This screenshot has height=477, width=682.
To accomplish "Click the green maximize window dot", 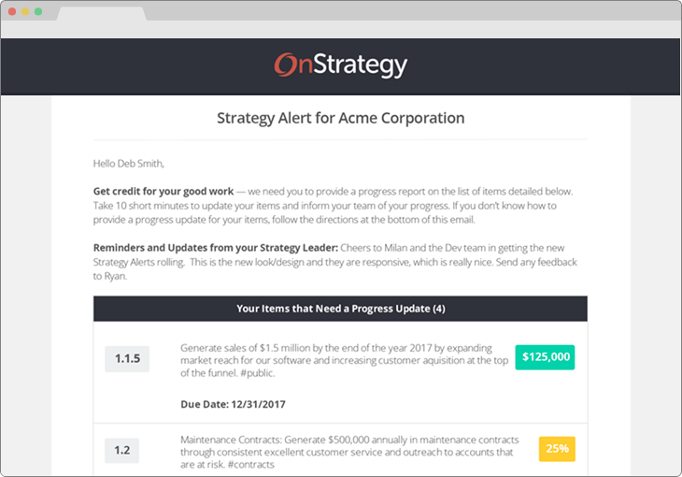I will 38,12.
